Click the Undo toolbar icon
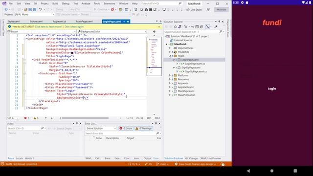 [41, 9]
